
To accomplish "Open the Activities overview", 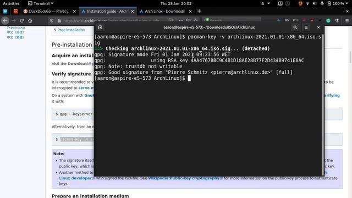I will pyautogui.click(x=11, y=3).
